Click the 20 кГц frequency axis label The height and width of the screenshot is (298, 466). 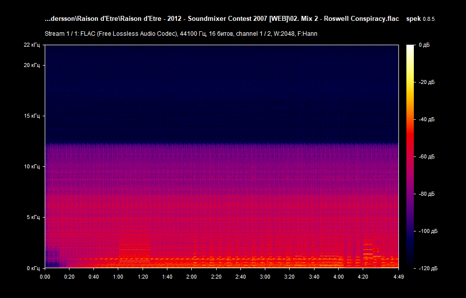pos(31,66)
